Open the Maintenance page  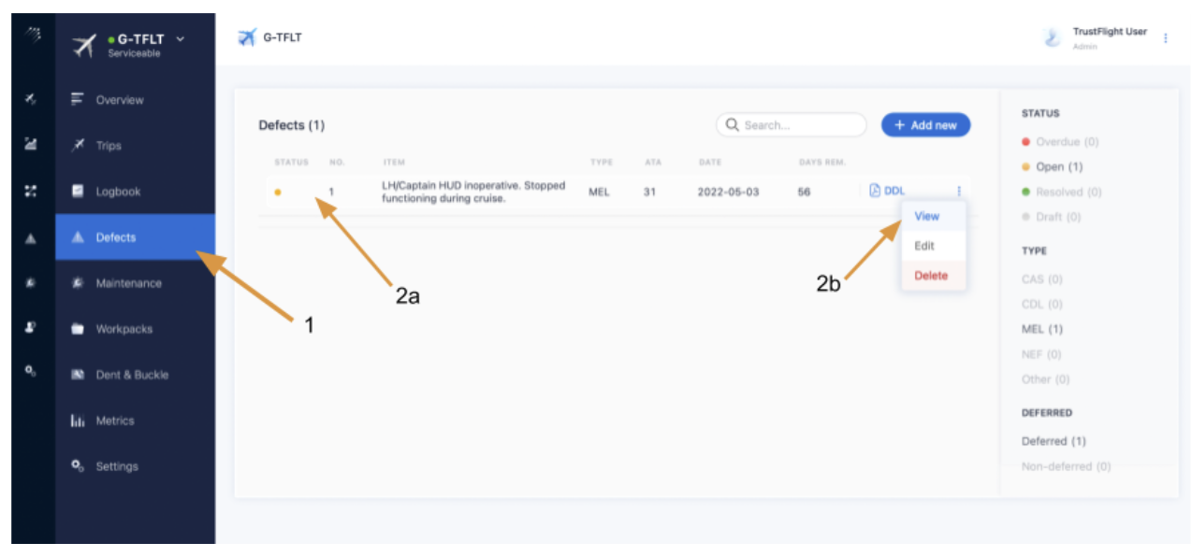(x=128, y=283)
